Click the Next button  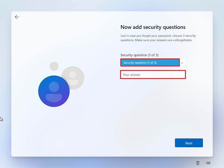click(189, 143)
